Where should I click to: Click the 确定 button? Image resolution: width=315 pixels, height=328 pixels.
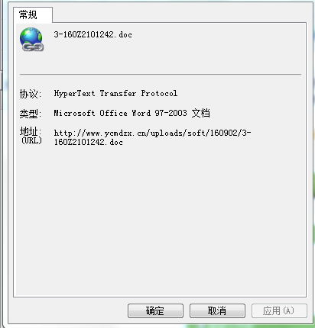pos(155,310)
